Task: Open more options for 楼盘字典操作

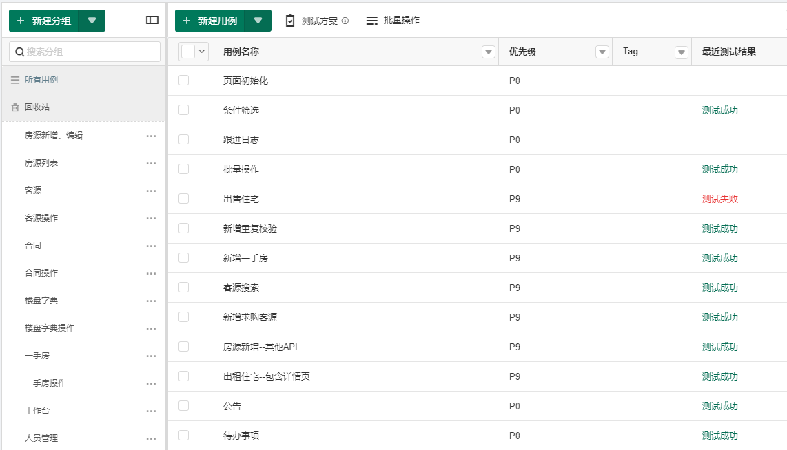Action: click(x=151, y=329)
